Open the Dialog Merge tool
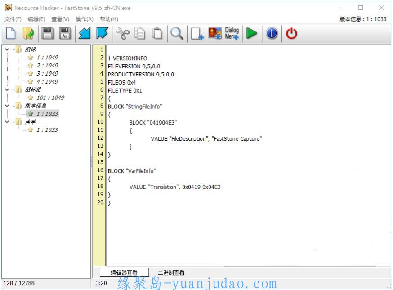 click(x=232, y=33)
